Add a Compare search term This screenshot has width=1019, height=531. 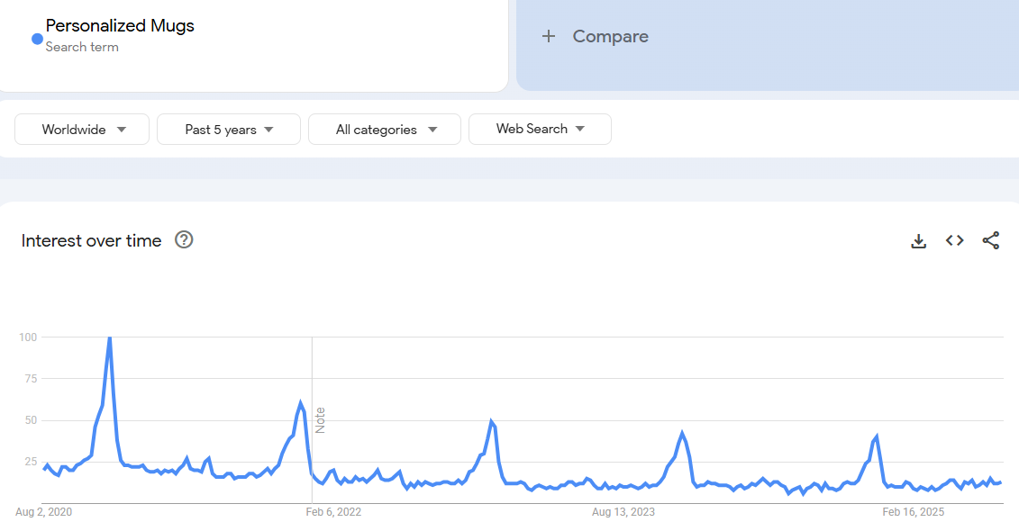tap(610, 37)
